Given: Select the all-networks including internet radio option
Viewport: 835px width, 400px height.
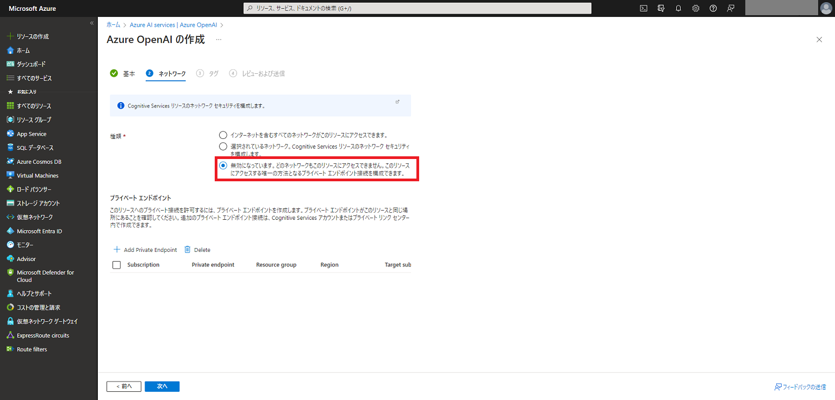Looking at the screenshot, I should tap(223, 135).
